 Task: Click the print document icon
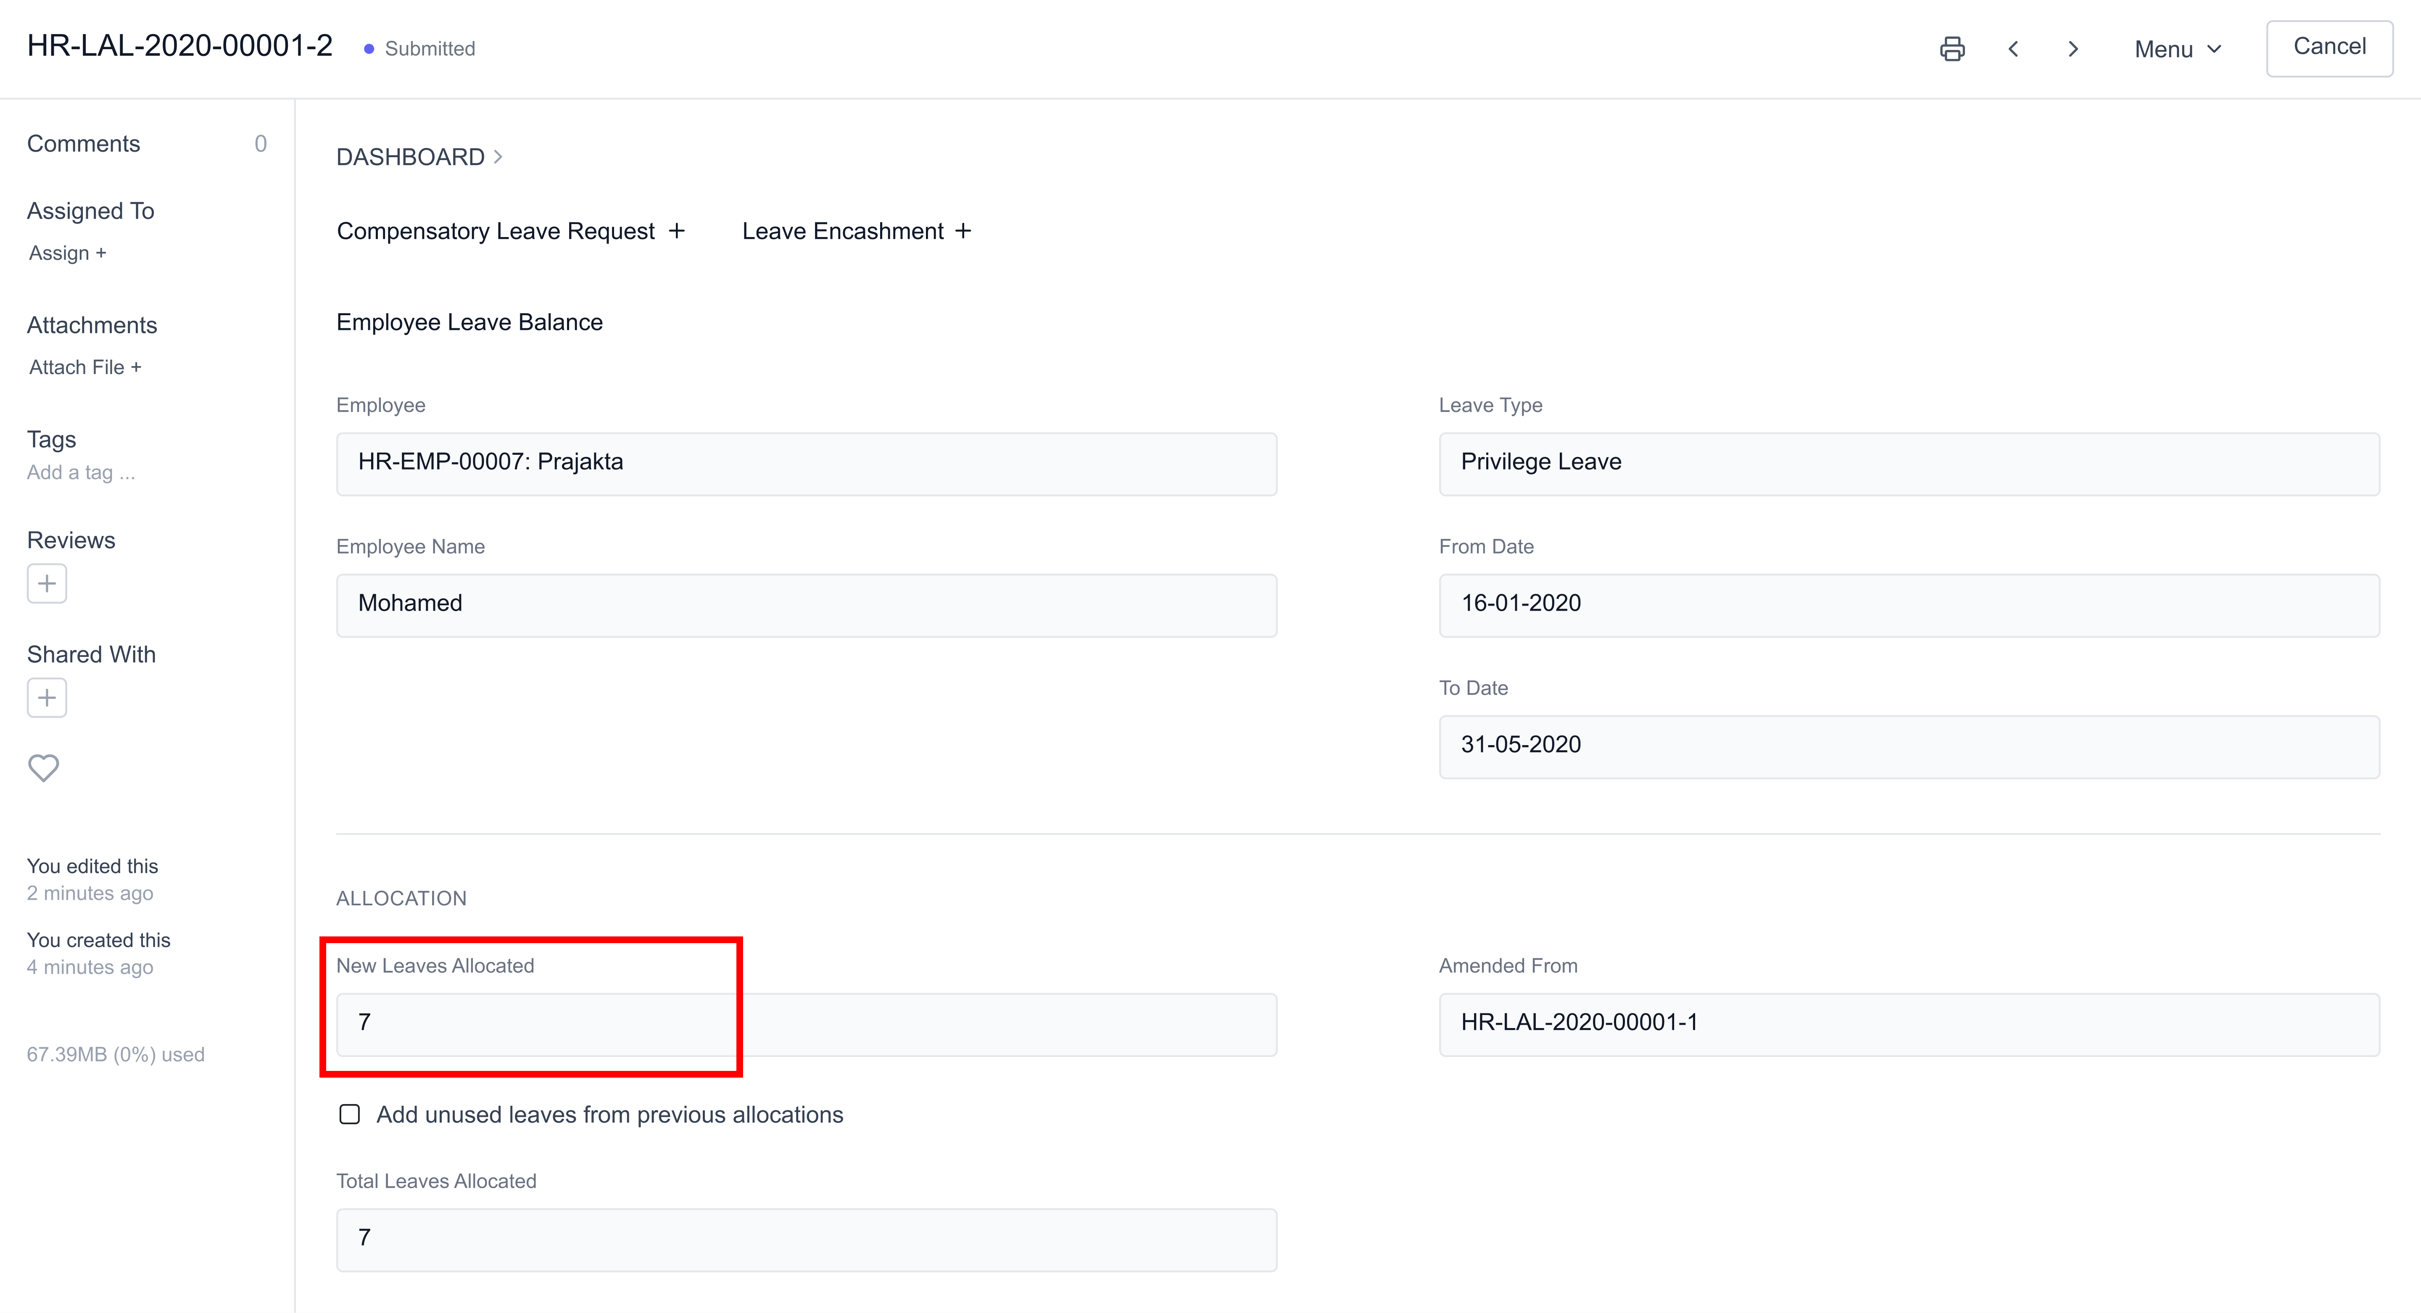click(x=1952, y=49)
